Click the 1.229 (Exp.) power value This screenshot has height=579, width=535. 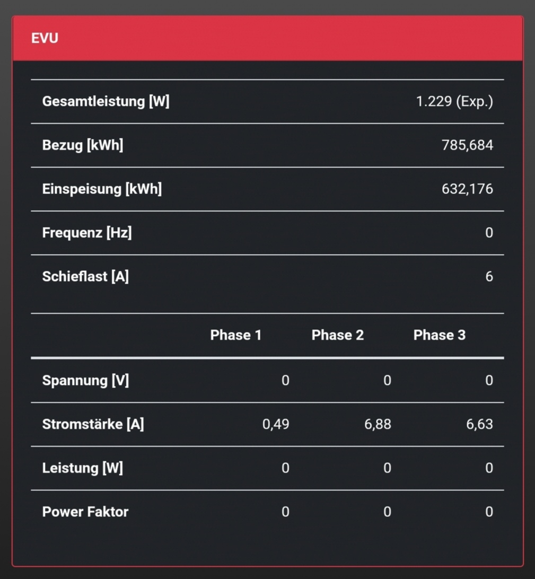tap(454, 101)
